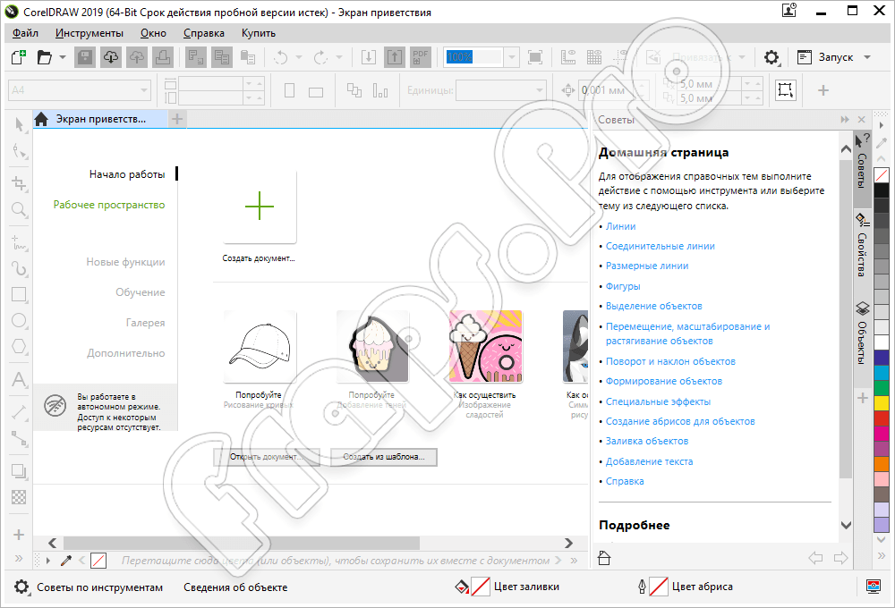Expand the zoom level dropdown
This screenshot has width=895, height=608.
[511, 57]
